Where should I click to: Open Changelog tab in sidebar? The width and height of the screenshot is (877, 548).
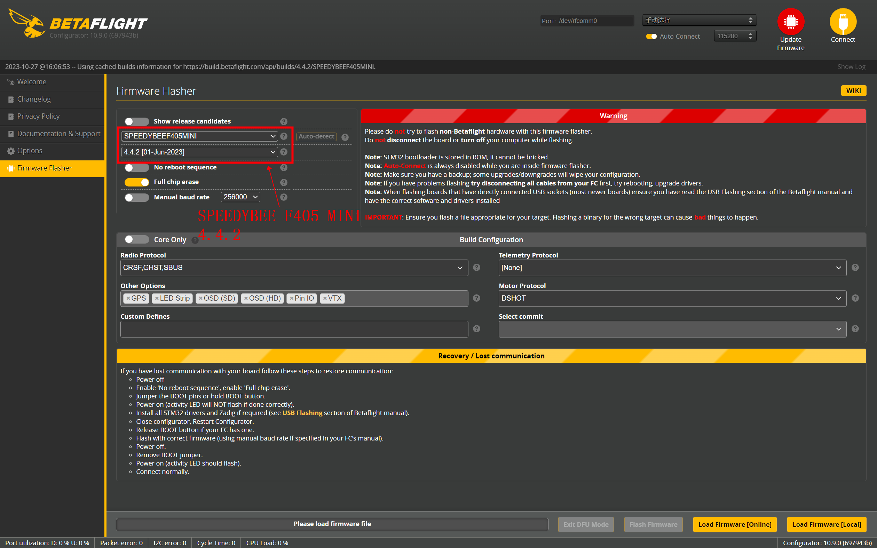52,99
